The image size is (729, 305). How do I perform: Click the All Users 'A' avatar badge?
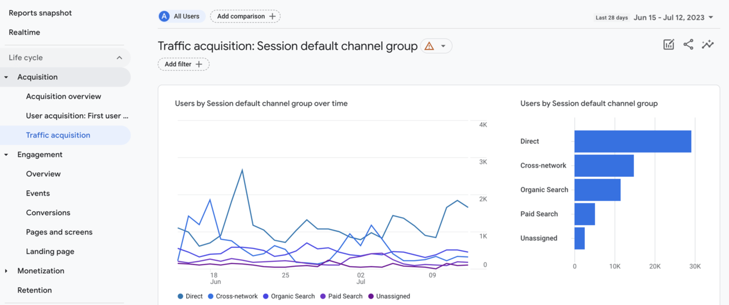point(164,16)
